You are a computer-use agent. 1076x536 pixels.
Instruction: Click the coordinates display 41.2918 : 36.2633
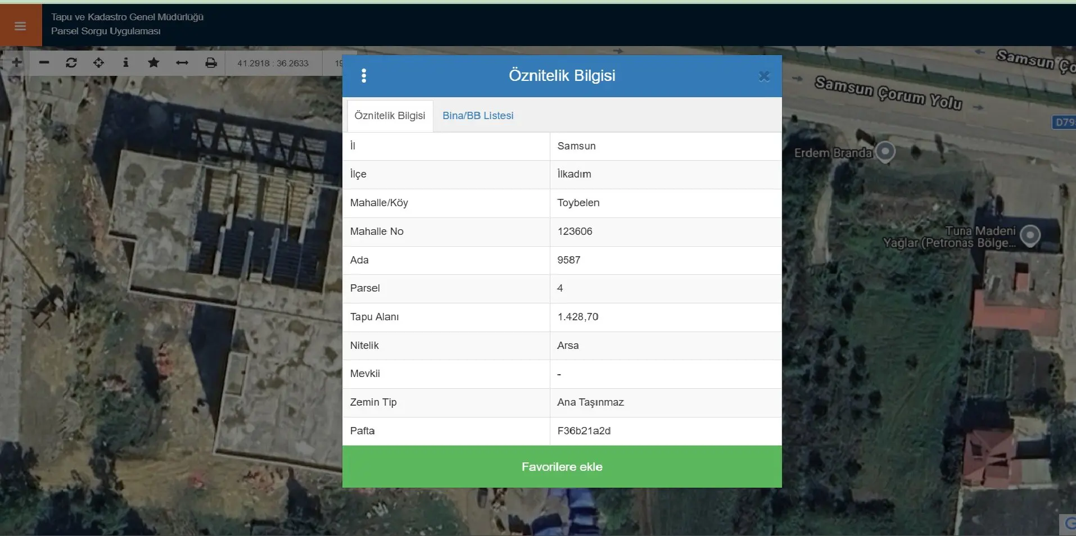pos(273,63)
